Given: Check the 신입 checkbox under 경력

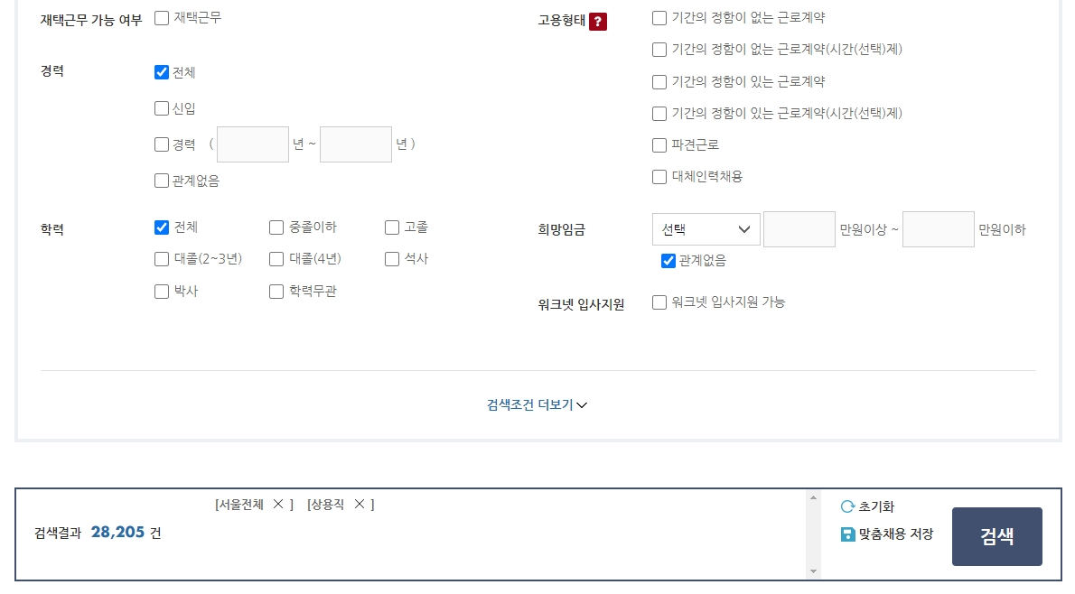Looking at the screenshot, I should click(162, 107).
